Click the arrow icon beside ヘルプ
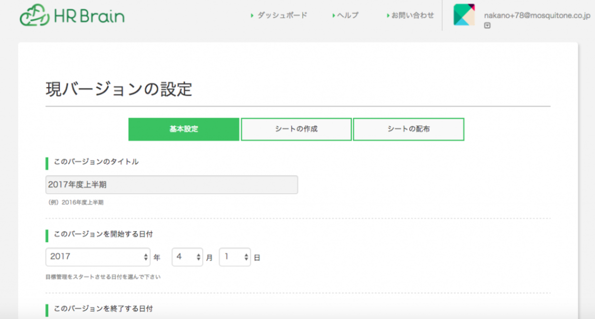 click(333, 15)
